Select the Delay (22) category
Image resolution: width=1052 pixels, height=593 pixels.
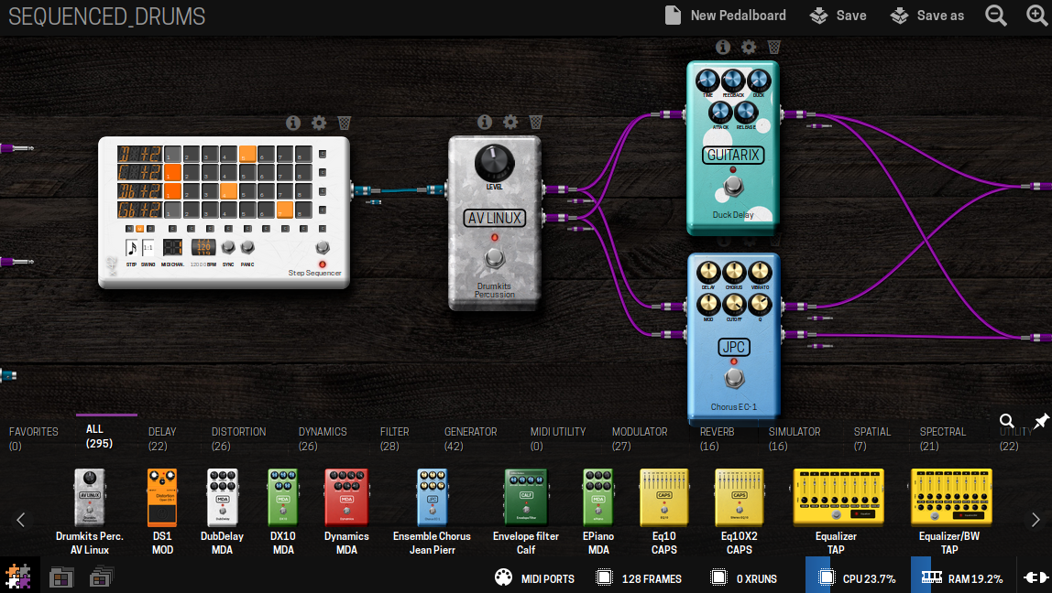pyautogui.click(x=161, y=438)
